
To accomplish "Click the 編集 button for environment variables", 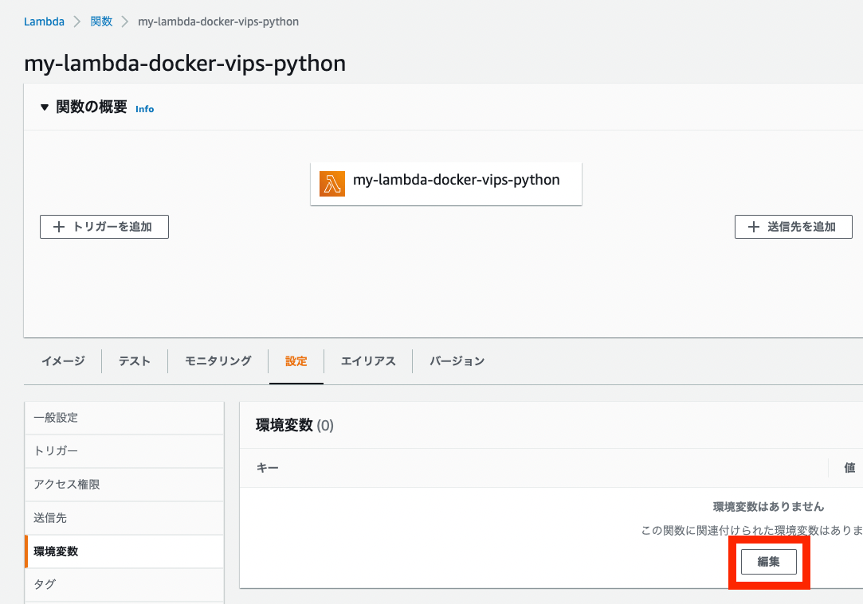I will 768,562.
